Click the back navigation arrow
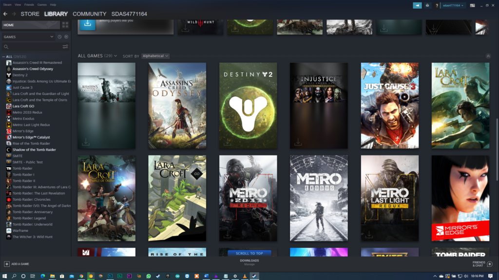499x280 pixels. click(5, 14)
